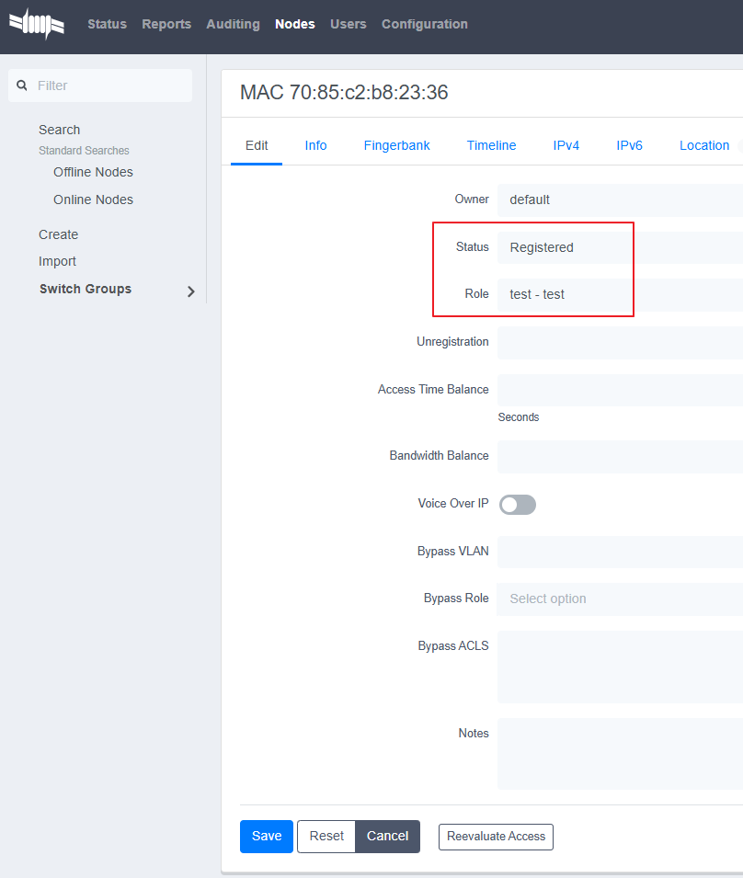Click the Bypass VLAN field

click(620, 553)
